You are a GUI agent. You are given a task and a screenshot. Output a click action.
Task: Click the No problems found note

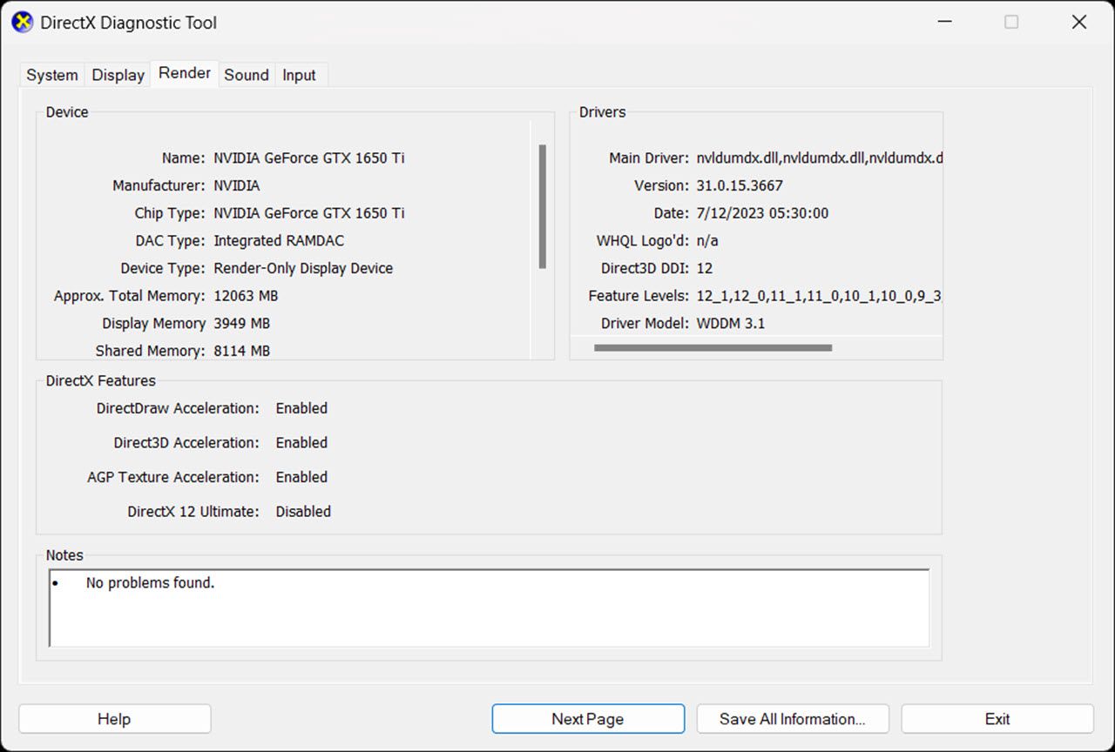pyautogui.click(x=150, y=582)
